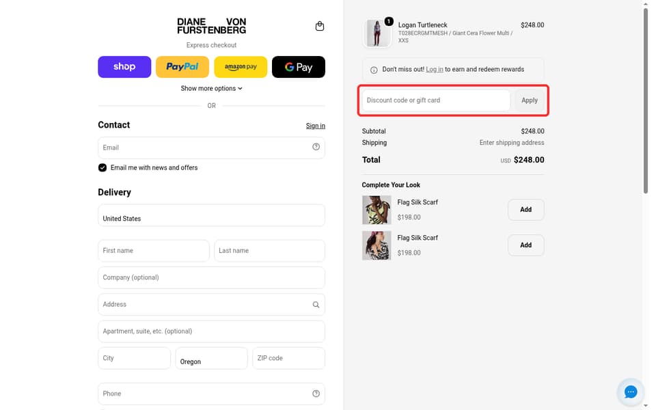This screenshot has width=656, height=410.
Task: Click the Enter shipping address text
Action: click(512, 143)
